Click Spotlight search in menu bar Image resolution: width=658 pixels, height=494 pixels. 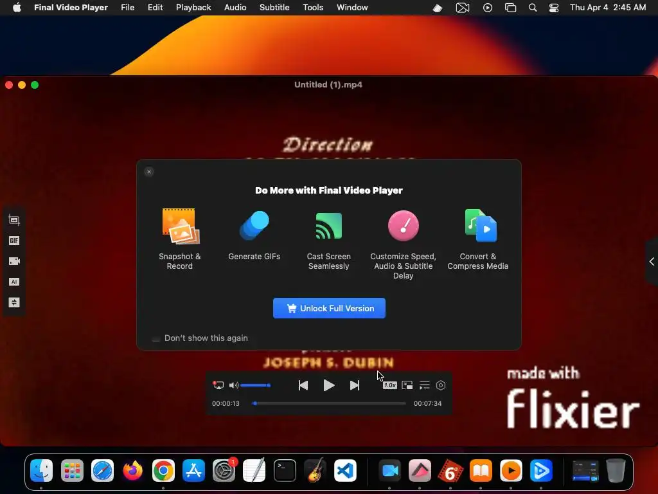533,8
